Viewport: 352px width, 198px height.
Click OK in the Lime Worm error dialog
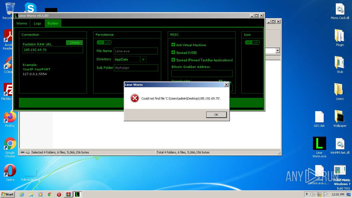(x=216, y=115)
